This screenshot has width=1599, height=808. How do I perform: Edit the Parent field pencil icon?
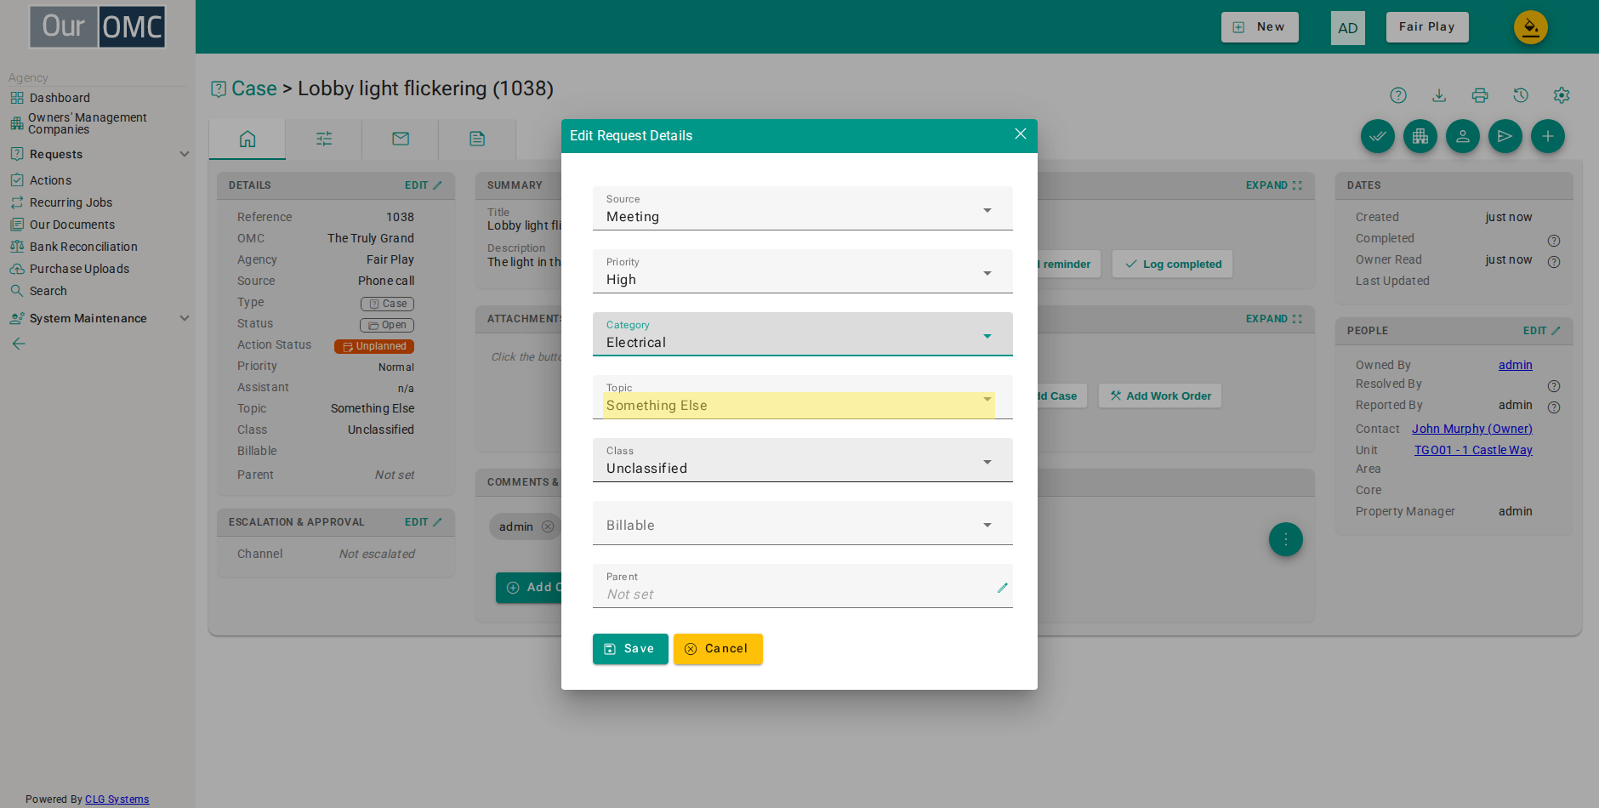(x=1003, y=588)
